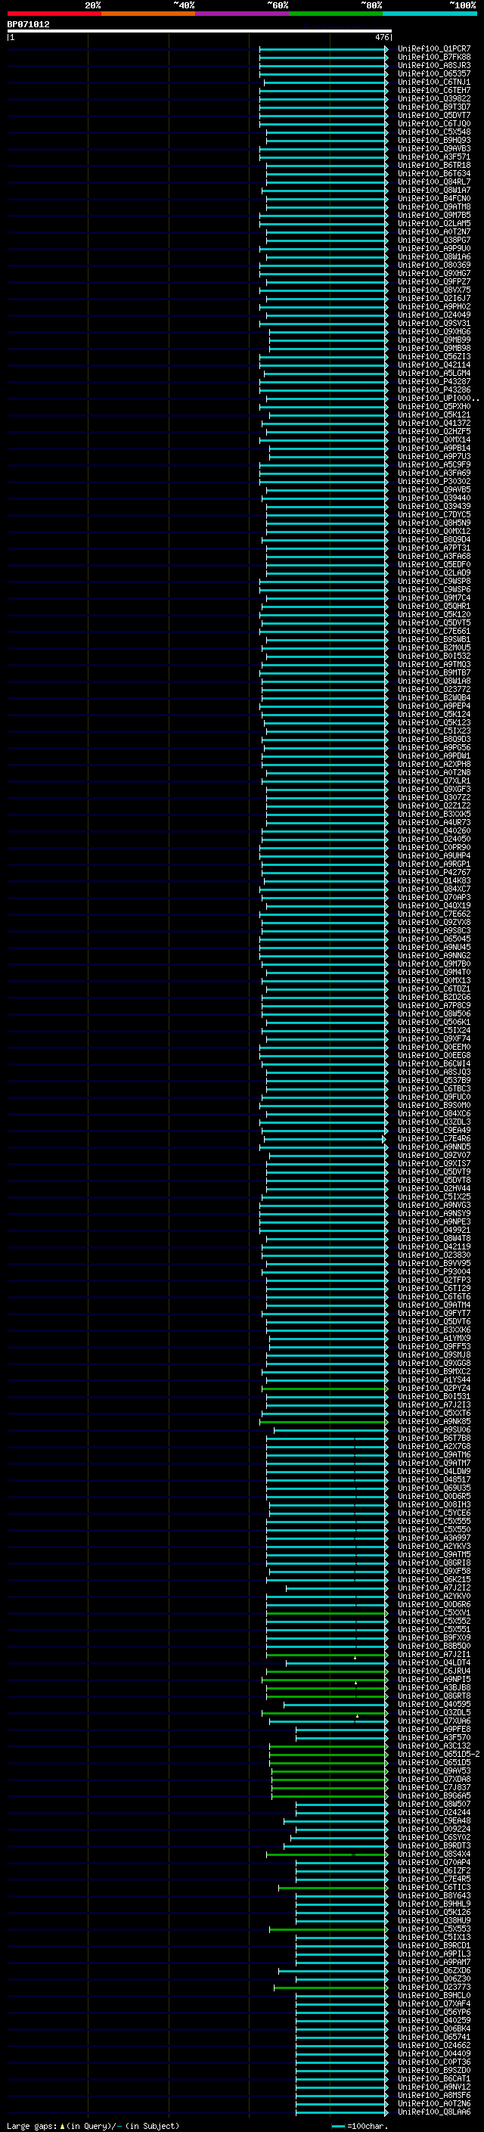
Task: Open hit UniRef100_Q8W1A7
Action: pyautogui.click(x=433, y=191)
